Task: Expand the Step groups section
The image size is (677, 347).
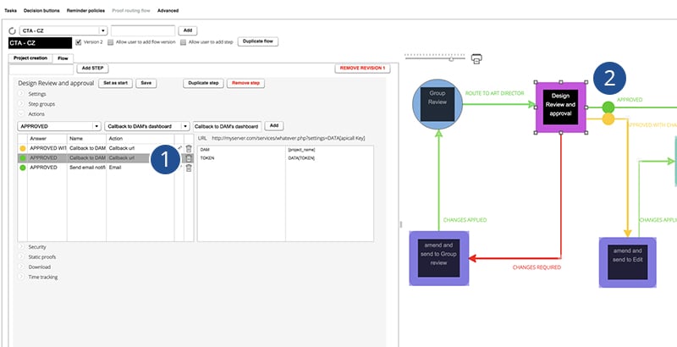Action: 21,104
